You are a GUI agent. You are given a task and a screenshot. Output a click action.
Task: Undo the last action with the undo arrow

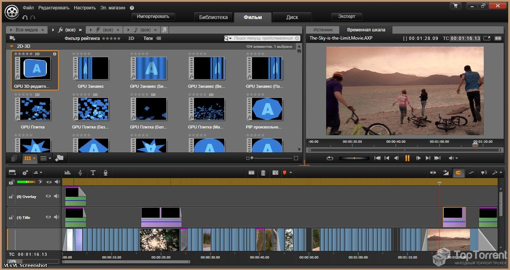tap(25, 18)
